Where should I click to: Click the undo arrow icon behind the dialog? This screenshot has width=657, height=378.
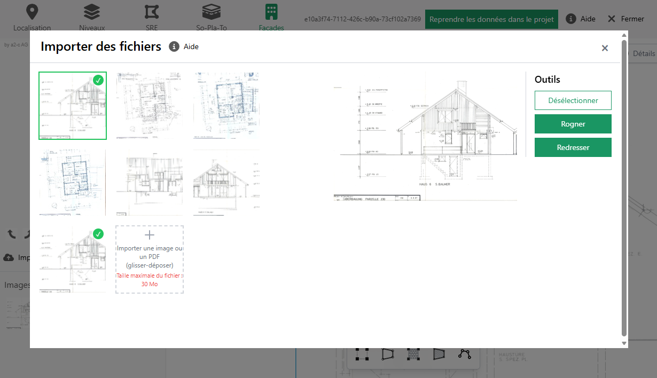(12, 234)
